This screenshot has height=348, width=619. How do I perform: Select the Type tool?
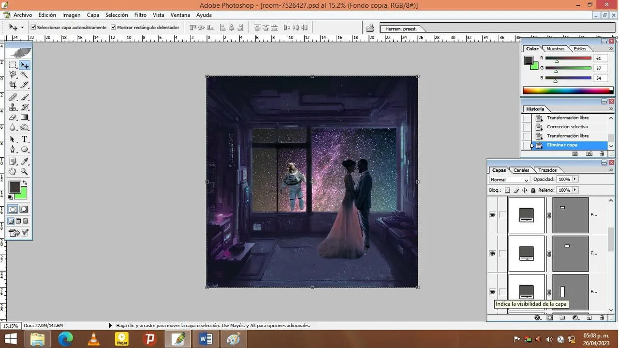tap(25, 139)
